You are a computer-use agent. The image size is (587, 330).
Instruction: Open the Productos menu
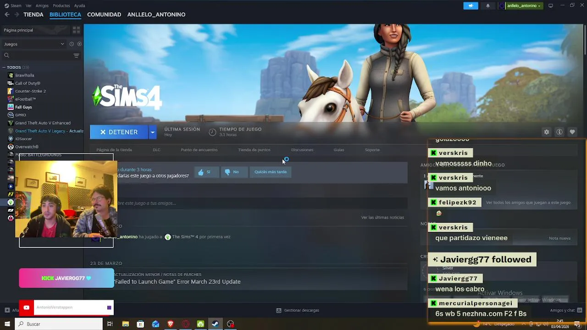[61, 5]
